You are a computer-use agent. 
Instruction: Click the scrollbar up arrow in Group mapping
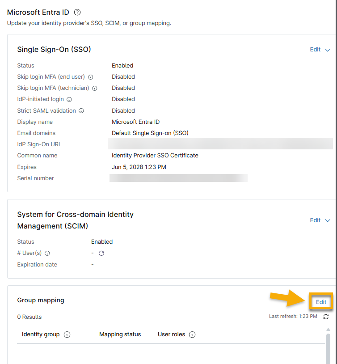tap(328, 330)
